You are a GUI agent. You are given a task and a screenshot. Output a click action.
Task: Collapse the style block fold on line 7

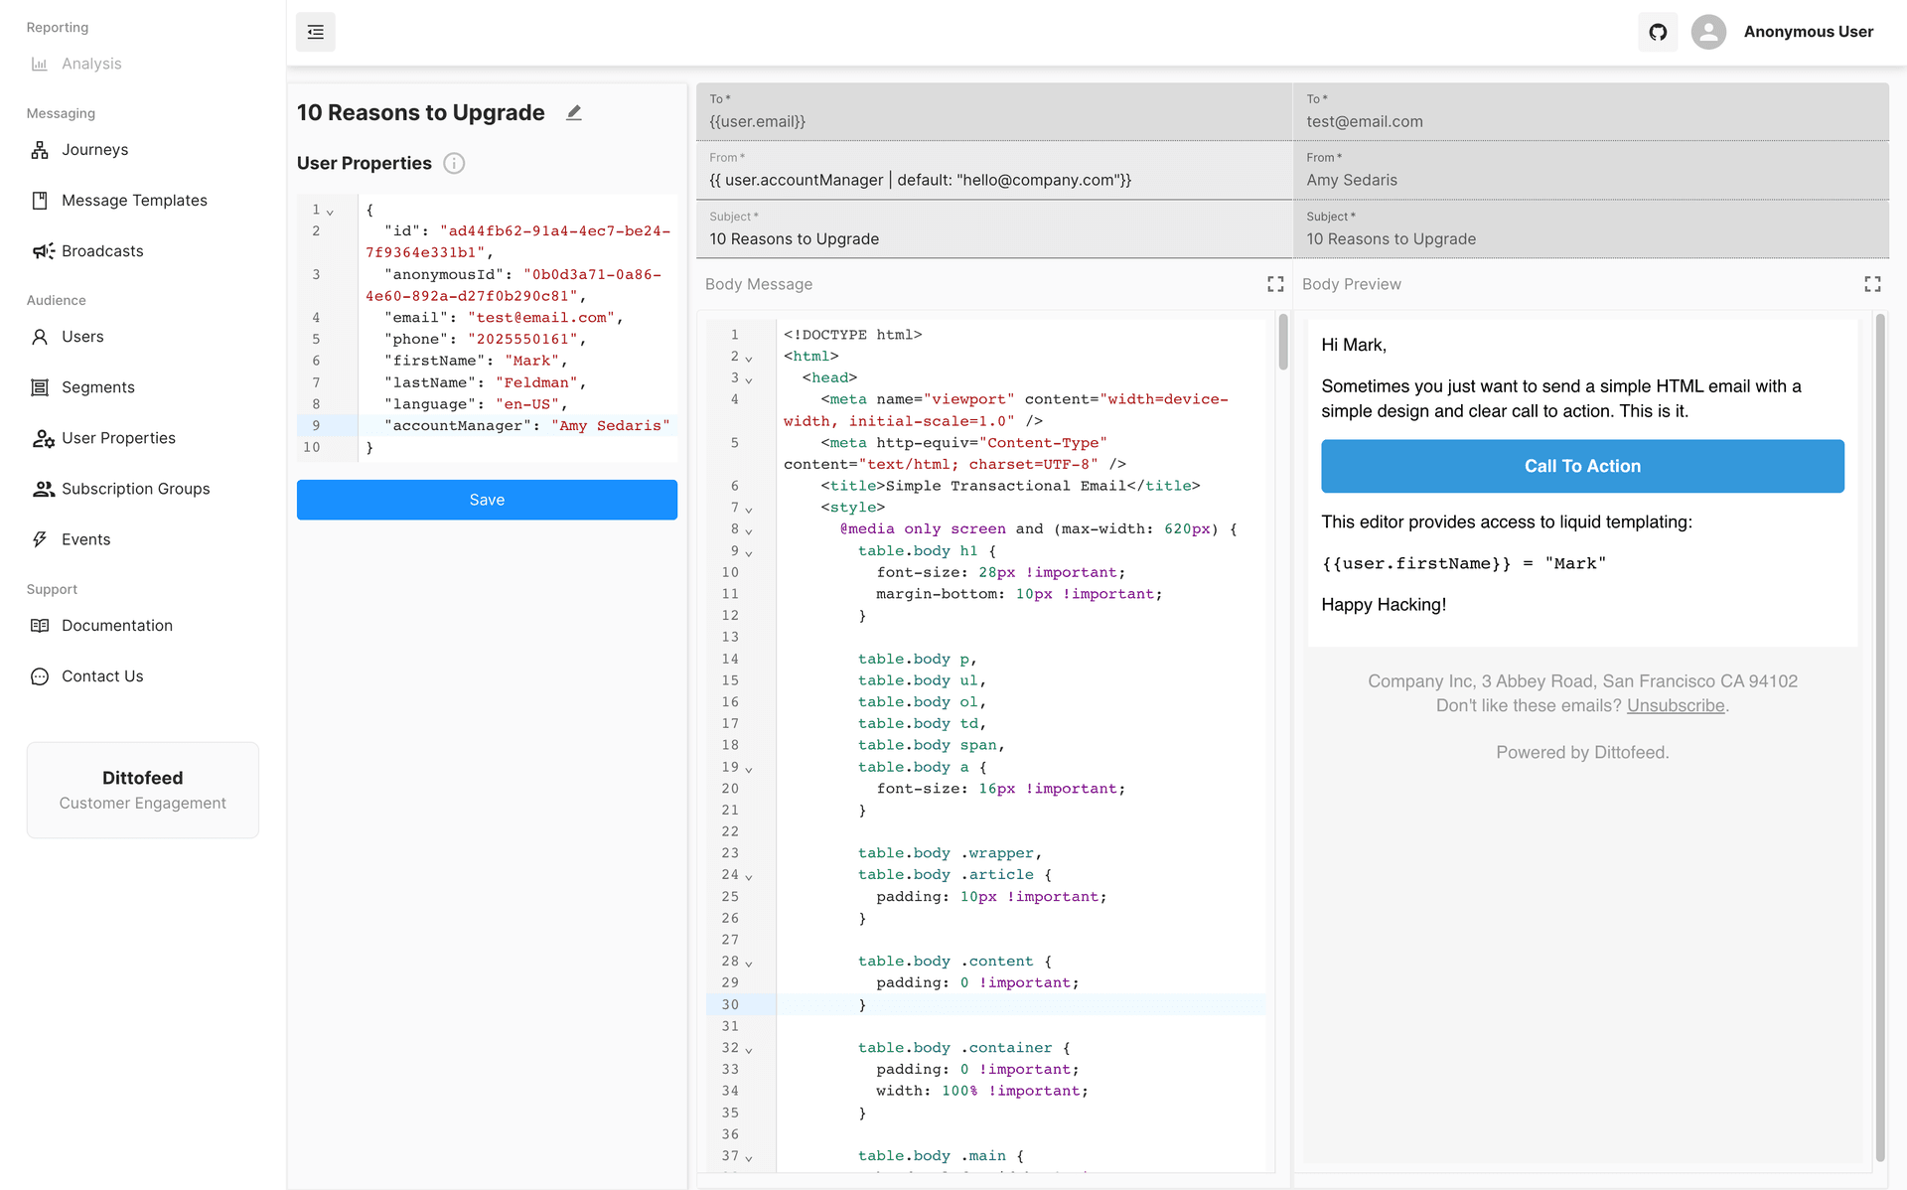pos(749,510)
